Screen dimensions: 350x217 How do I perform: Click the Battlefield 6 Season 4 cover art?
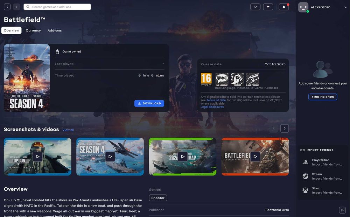tap(27, 78)
